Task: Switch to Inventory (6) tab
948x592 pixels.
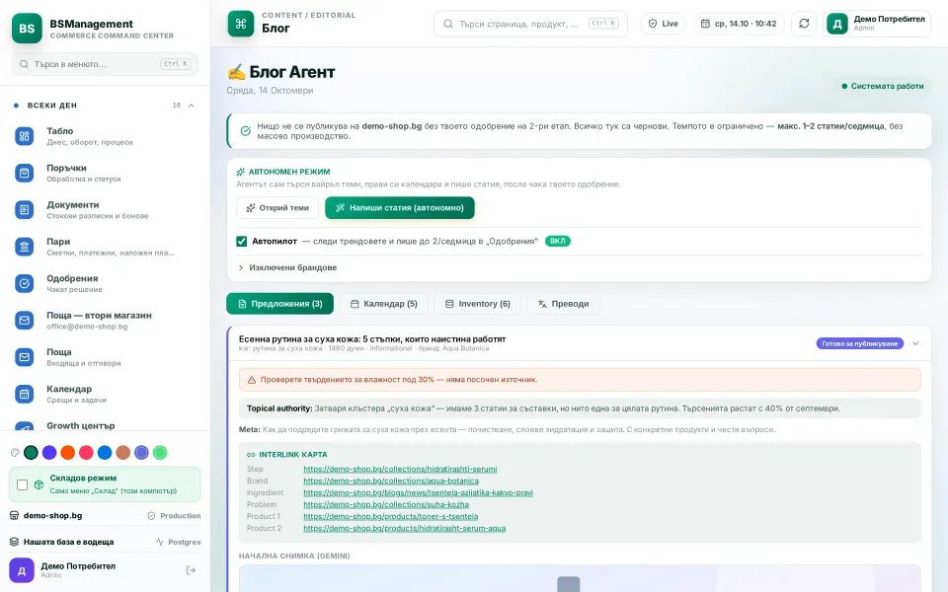Action: tap(478, 304)
